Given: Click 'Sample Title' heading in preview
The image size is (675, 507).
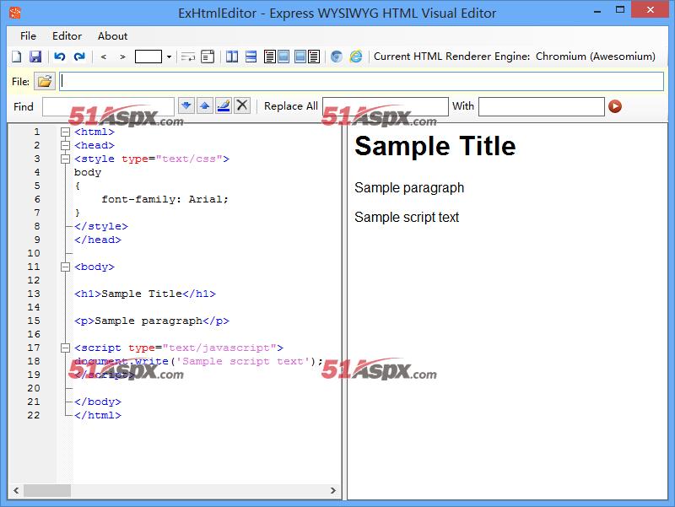Looking at the screenshot, I should click(435, 146).
